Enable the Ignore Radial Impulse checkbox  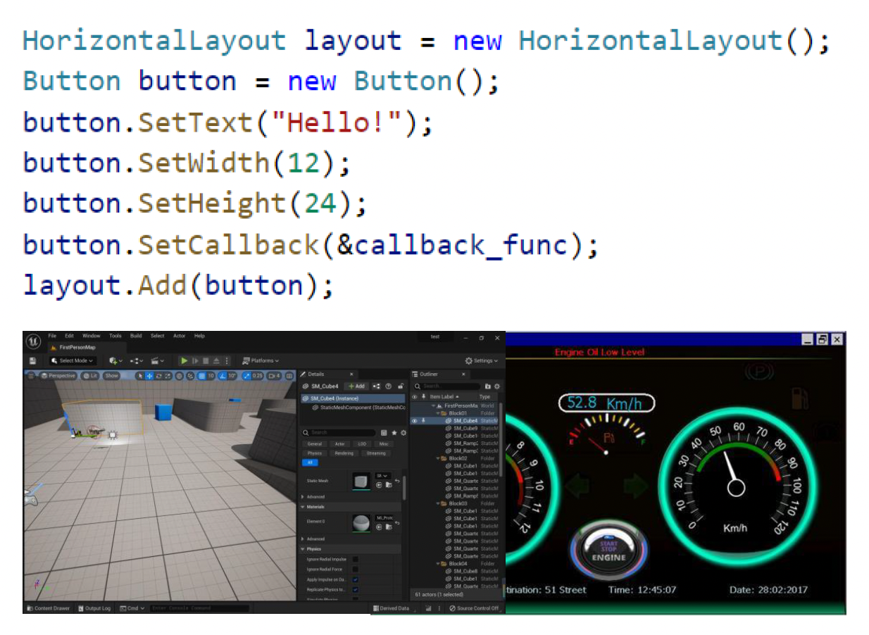pos(355,559)
